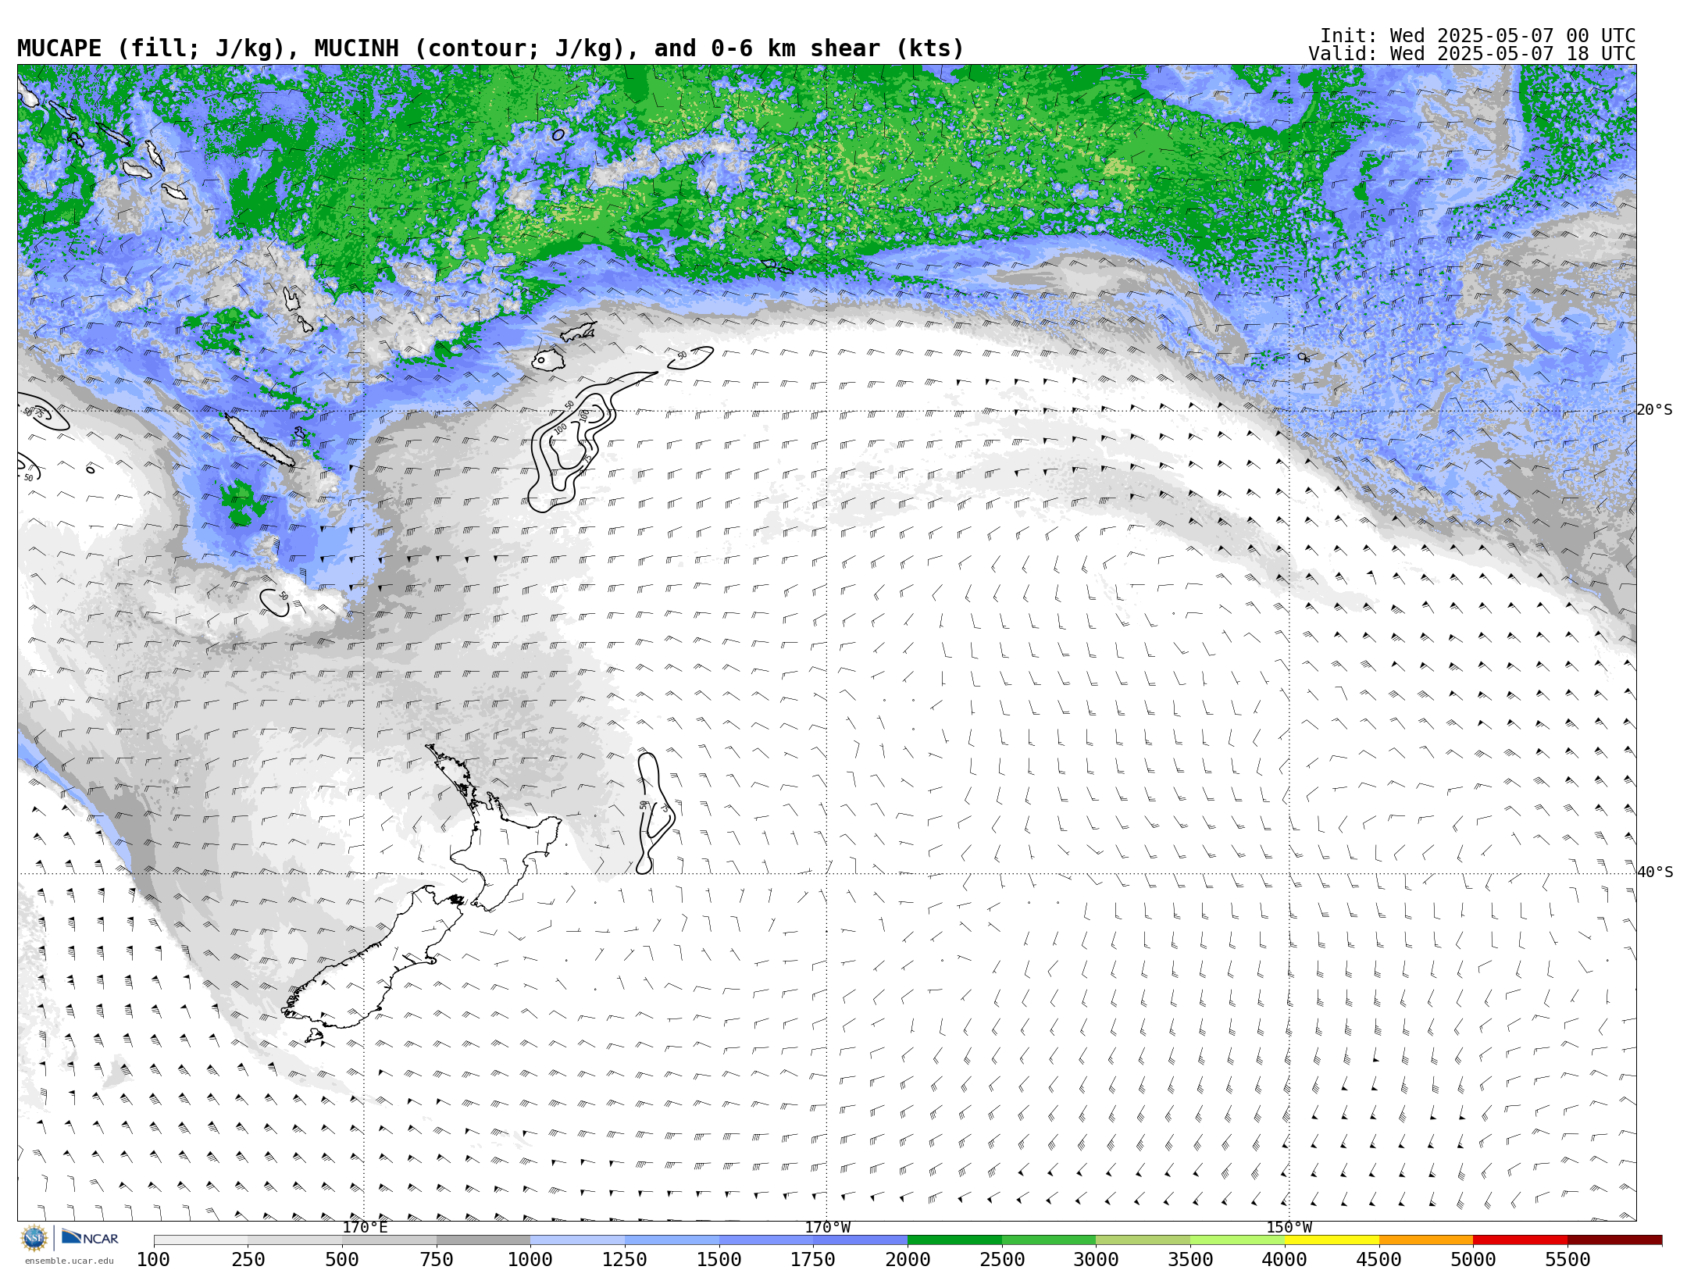
Task: Click the NSF logo icon
Action: [34, 1238]
